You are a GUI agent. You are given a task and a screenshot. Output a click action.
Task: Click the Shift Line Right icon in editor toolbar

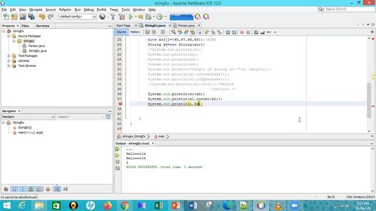234,32
